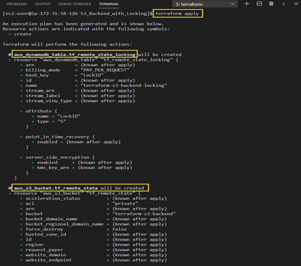
Task: Click the hash_key value "LockID"
Action: pos(92,75)
